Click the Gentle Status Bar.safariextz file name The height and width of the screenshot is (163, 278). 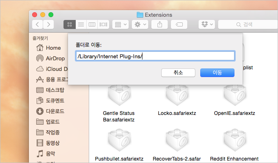(x=119, y=116)
